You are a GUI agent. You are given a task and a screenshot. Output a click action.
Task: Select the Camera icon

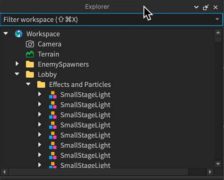30,44
